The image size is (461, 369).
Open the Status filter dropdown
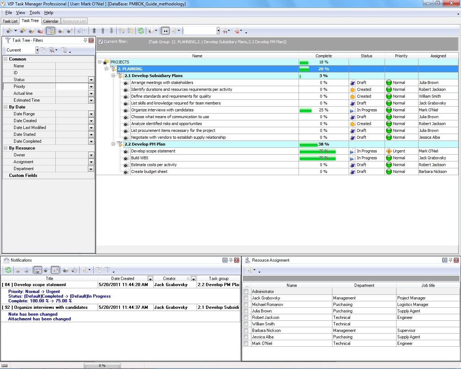pyautogui.click(x=91, y=80)
